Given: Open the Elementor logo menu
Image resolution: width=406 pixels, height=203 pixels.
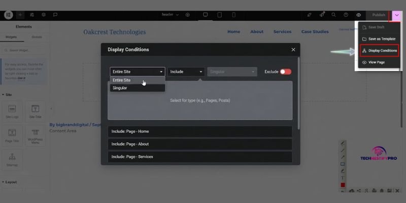Looking at the screenshot, I should [8, 15].
